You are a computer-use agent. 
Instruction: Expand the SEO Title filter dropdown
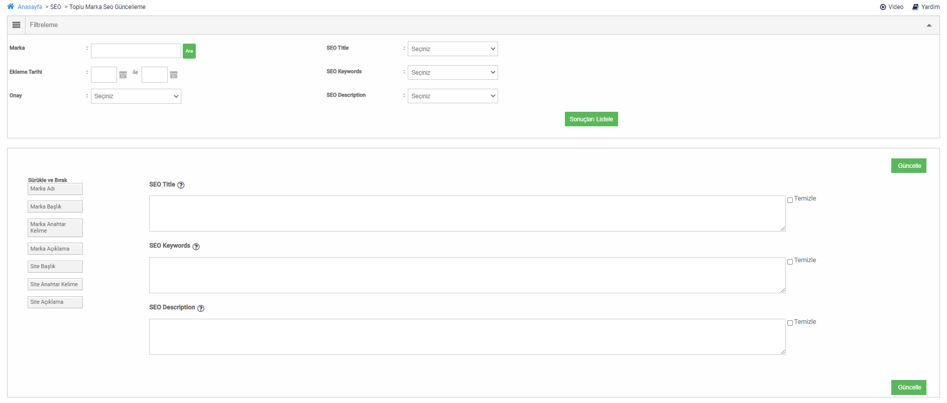452,49
